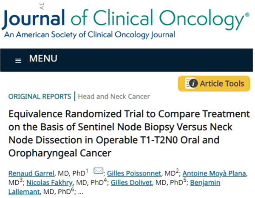255x198 pixels.
Task: Open Renaud Garrel author link
Action: click(x=31, y=173)
